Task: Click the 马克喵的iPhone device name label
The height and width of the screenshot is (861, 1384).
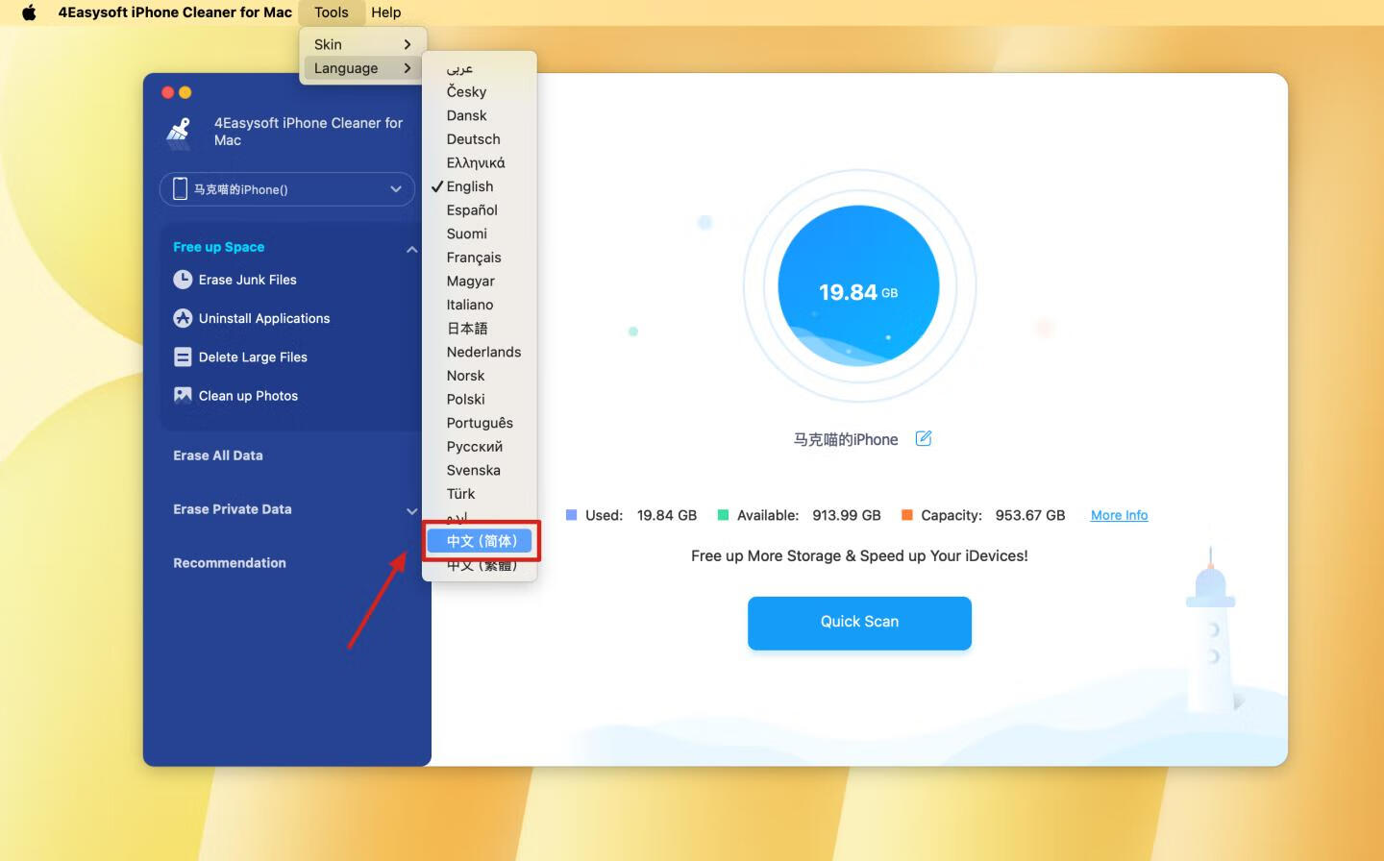Action: pyautogui.click(x=846, y=439)
